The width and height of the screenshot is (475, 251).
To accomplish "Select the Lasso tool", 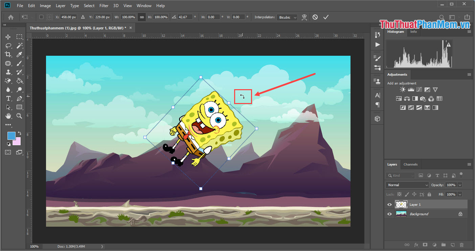I will click(8, 45).
